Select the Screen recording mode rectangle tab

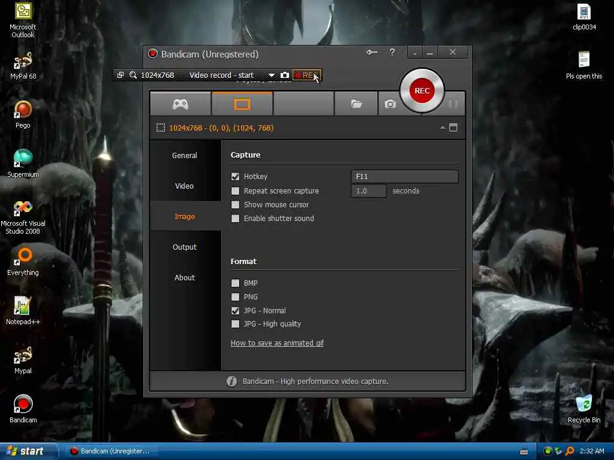coord(242,104)
